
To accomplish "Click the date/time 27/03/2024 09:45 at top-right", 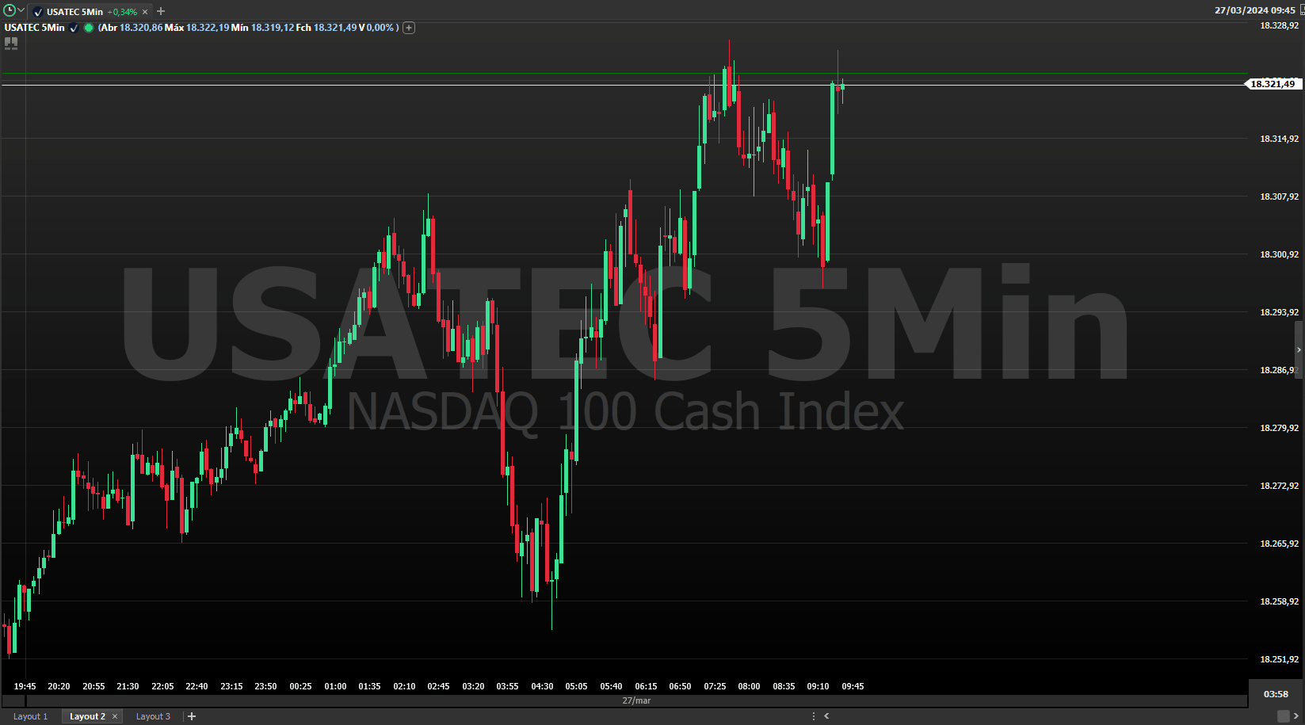I will click(1255, 10).
